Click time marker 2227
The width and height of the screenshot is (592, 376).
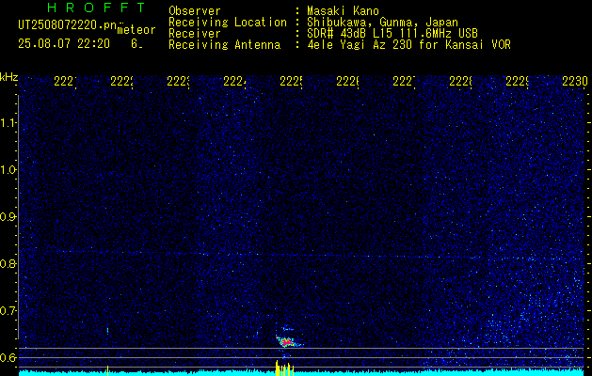pyautogui.click(x=404, y=81)
